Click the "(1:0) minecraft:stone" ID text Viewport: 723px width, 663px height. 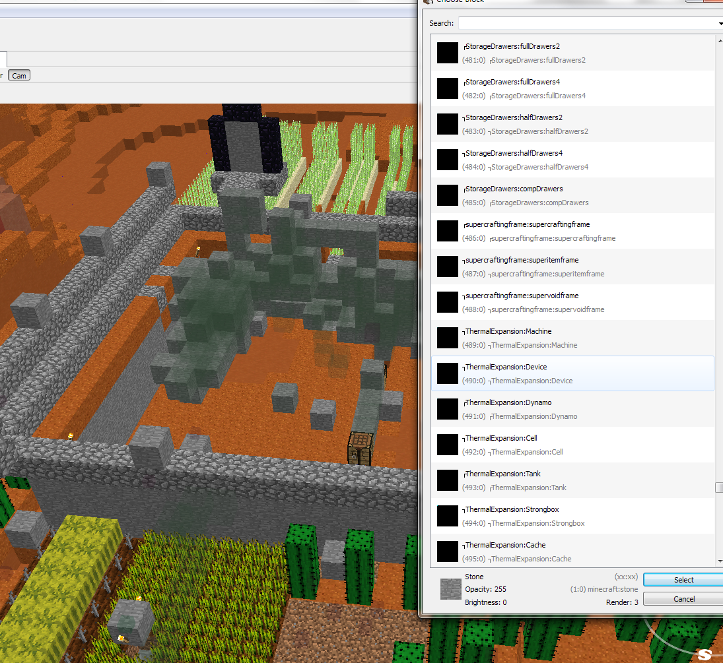pyautogui.click(x=604, y=589)
